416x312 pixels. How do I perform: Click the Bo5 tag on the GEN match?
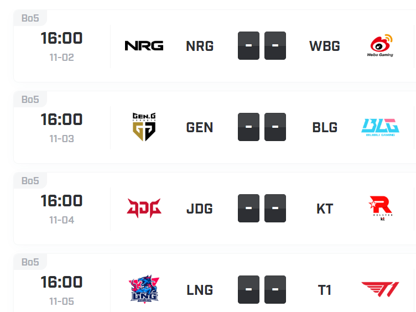coord(30,100)
